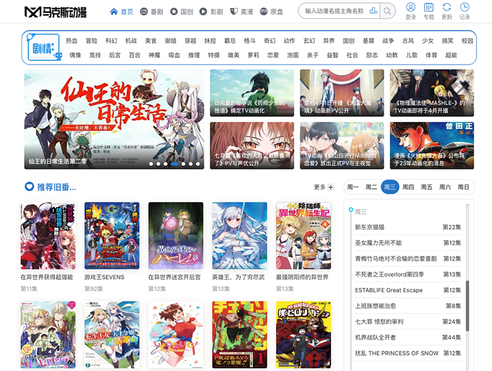Open the My Hero Academia poster
The image size is (492, 371).
point(303,335)
